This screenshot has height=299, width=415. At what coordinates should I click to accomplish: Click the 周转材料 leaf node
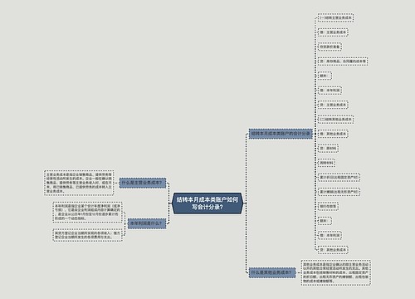tap(326, 163)
